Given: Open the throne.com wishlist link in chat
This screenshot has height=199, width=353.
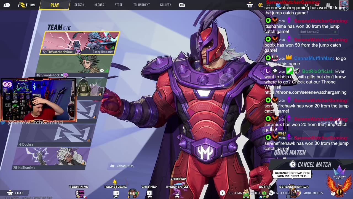Looking at the screenshot, I should click(x=305, y=92).
